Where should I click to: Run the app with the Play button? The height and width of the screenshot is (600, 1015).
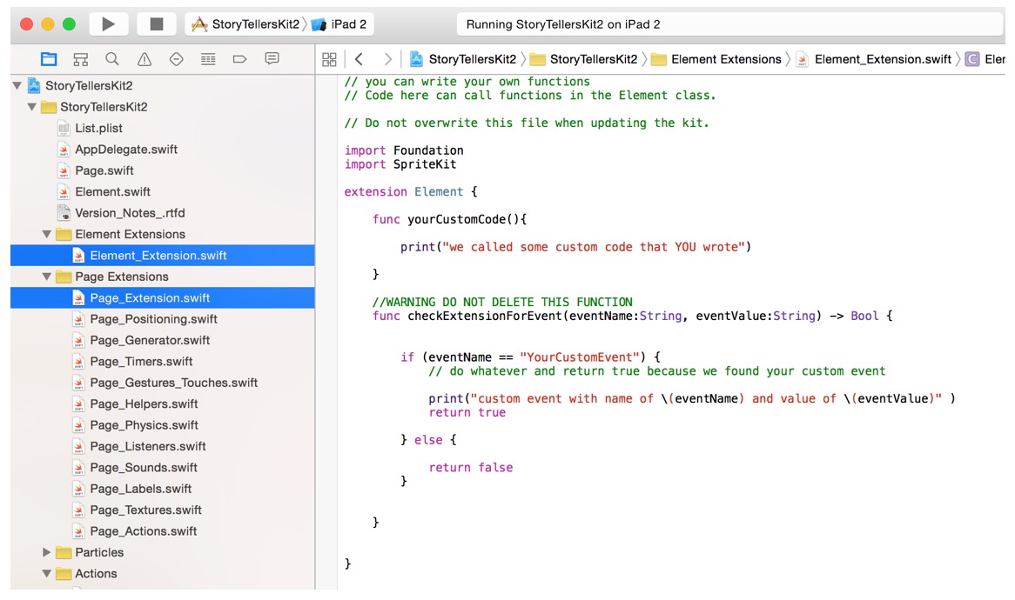coord(109,23)
